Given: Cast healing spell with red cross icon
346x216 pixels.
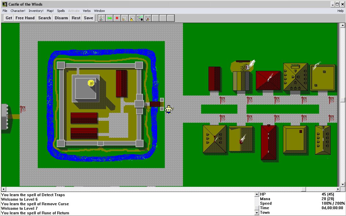Looking at the screenshot, I should [117, 18].
